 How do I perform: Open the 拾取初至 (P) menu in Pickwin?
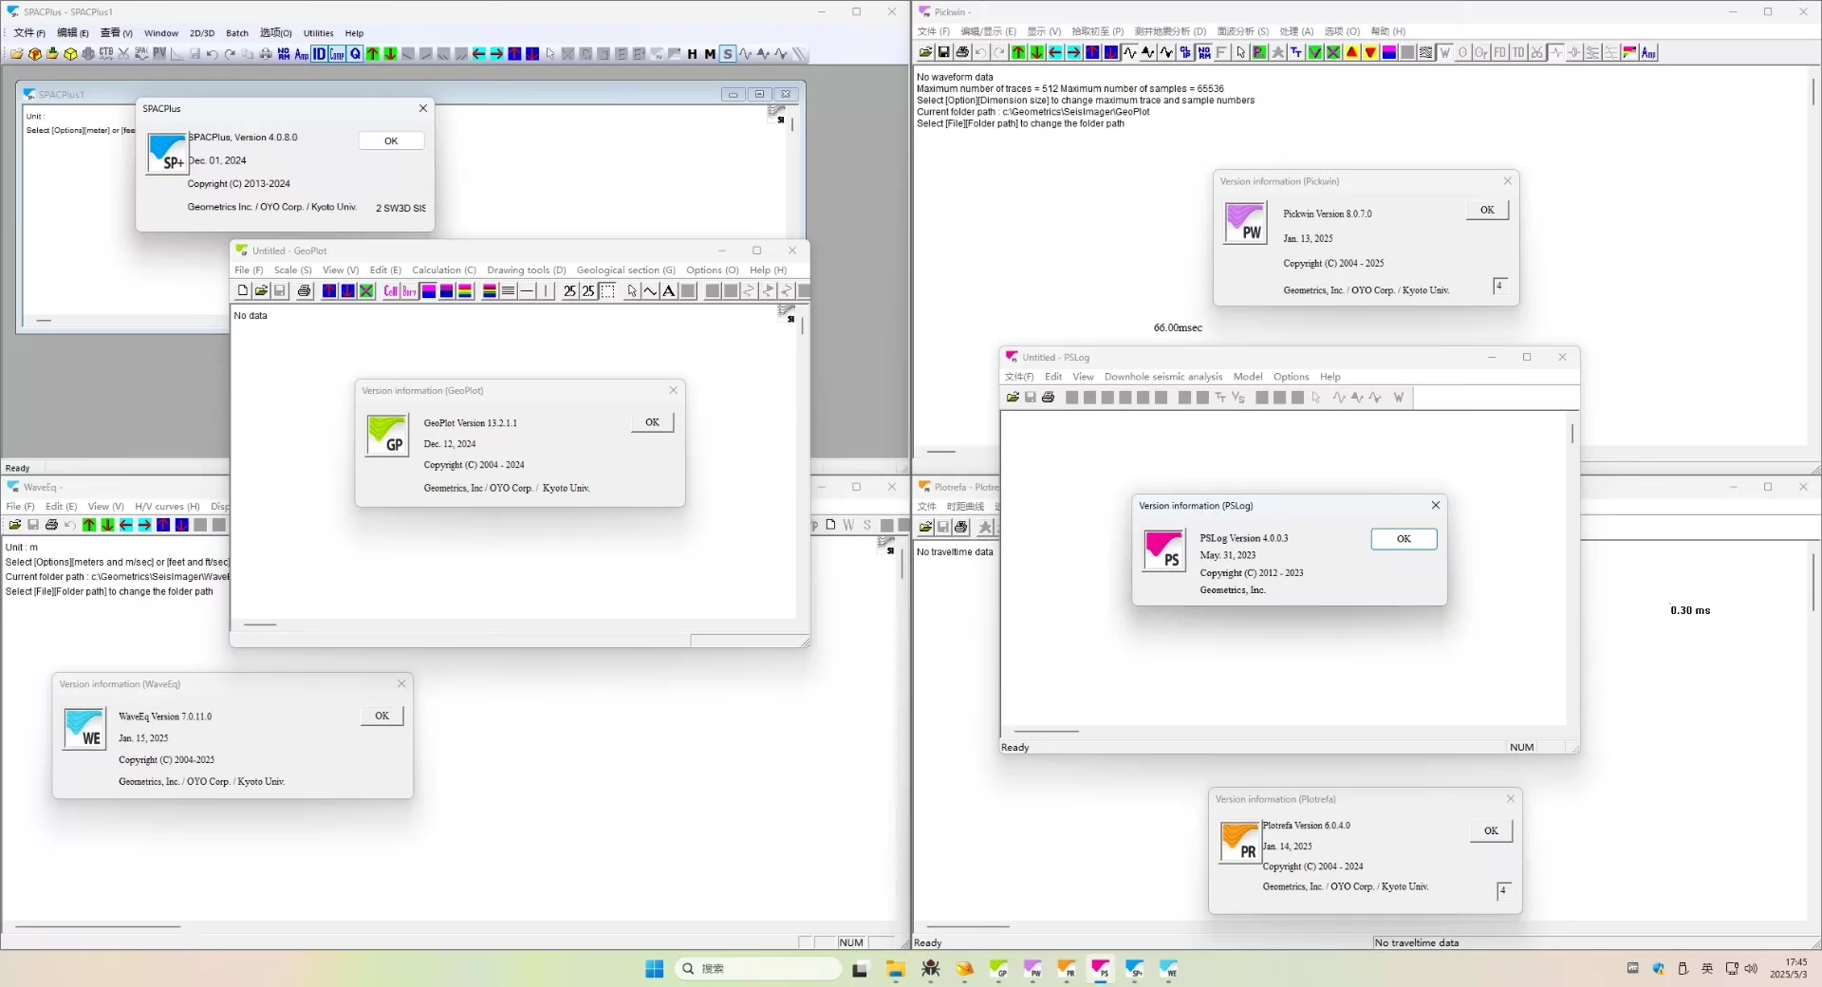point(1098,31)
